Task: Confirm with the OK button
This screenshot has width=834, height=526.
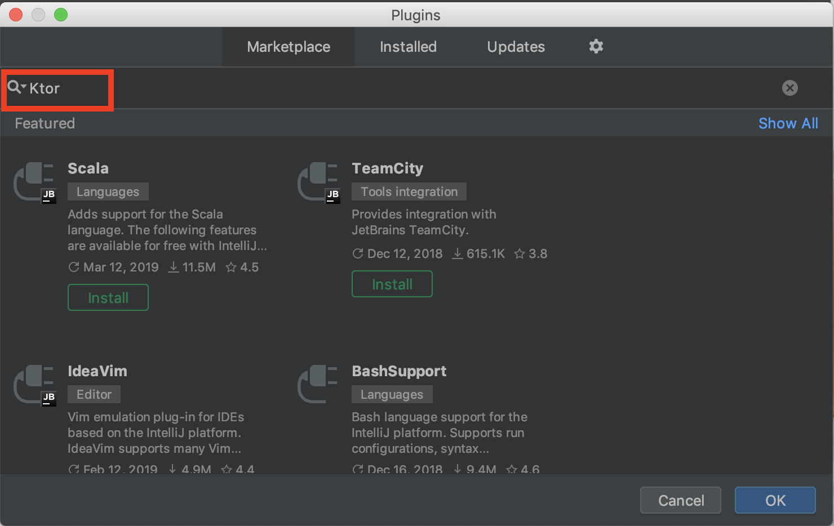Action: point(775,500)
